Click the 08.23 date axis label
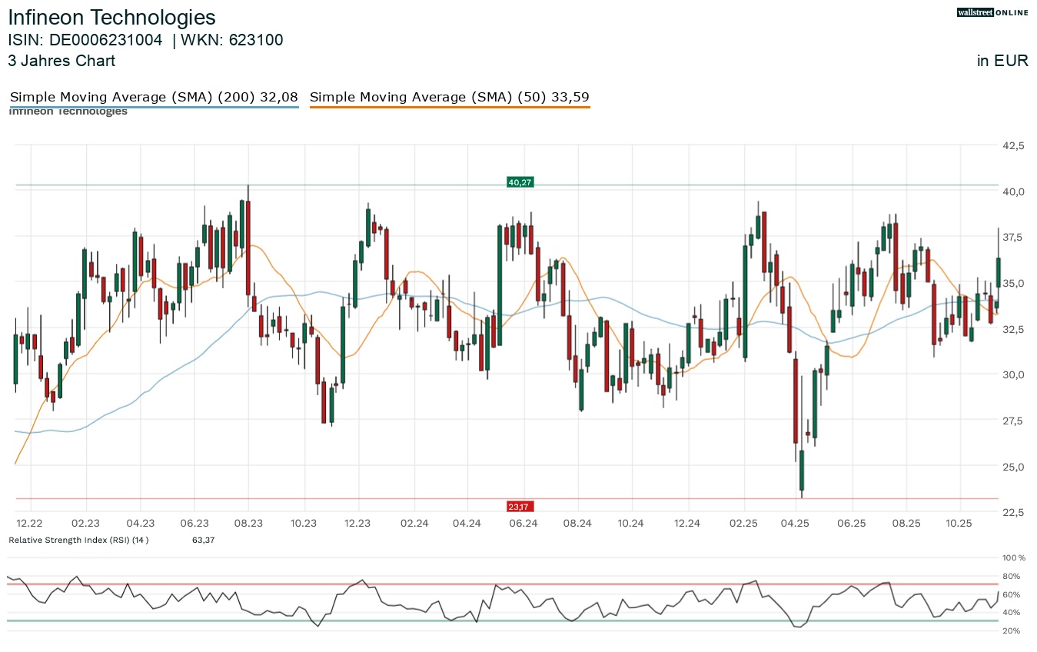Screen dimensions: 1037x652 (x=248, y=523)
